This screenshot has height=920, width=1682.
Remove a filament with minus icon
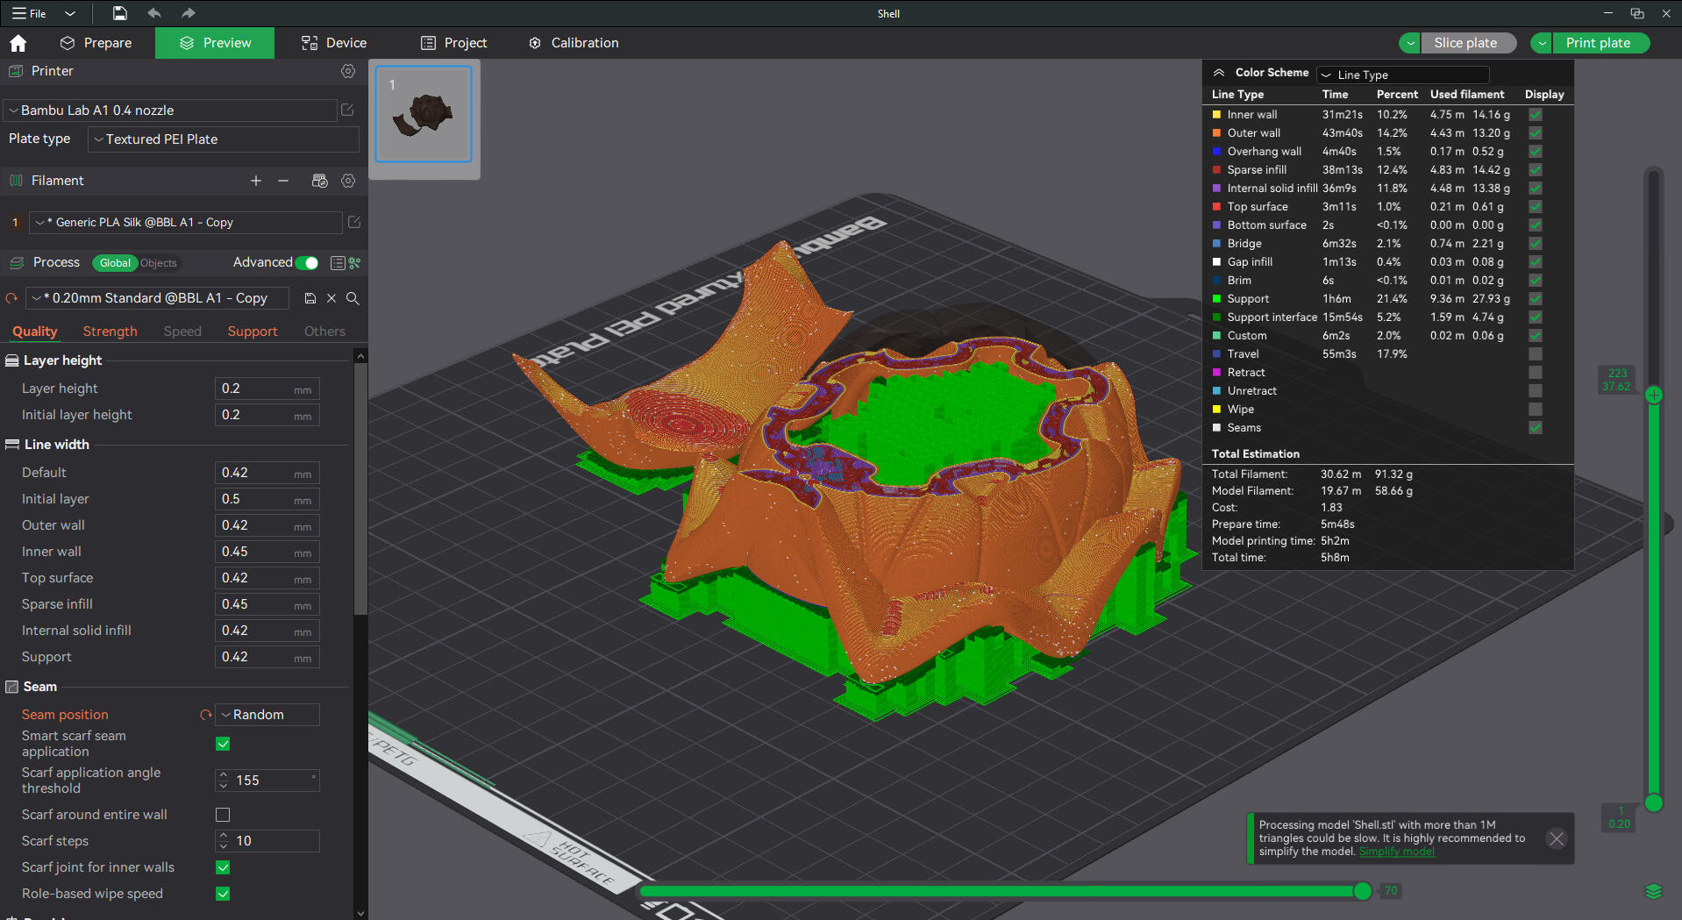[283, 181]
